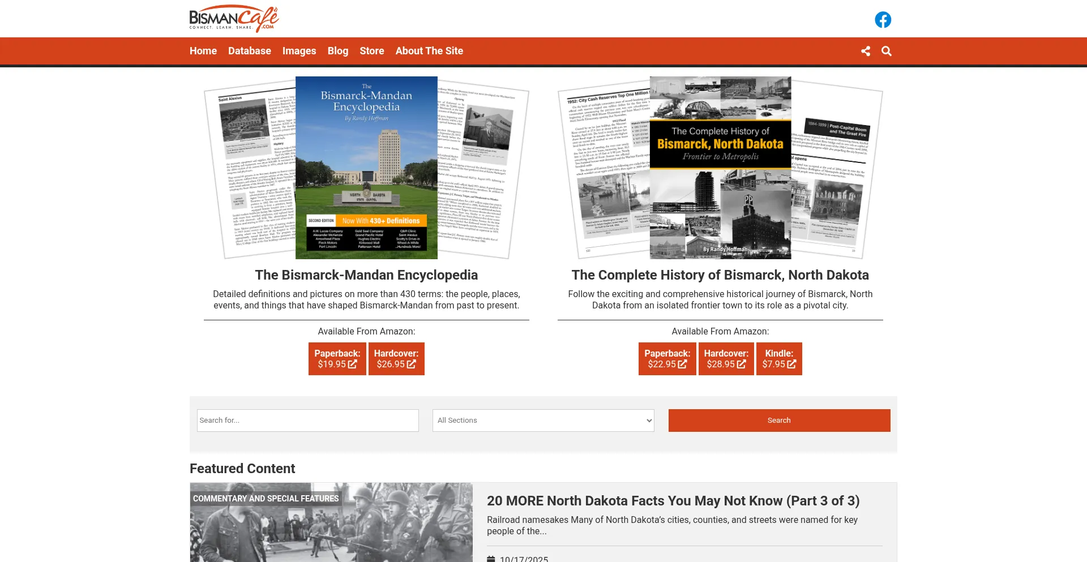Open the Encyclopedia Paperback $19.95 link

337,359
